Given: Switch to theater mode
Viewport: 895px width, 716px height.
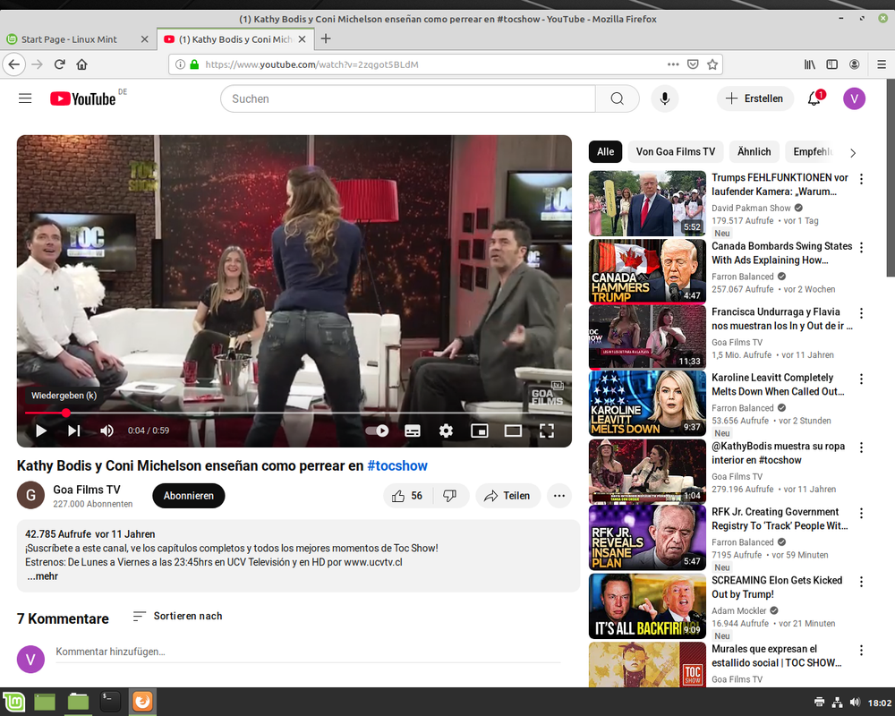Looking at the screenshot, I should tap(513, 430).
